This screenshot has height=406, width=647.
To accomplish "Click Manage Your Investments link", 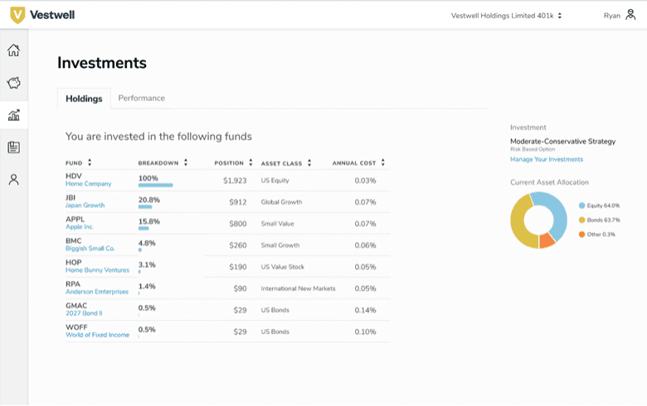I will tap(546, 159).
